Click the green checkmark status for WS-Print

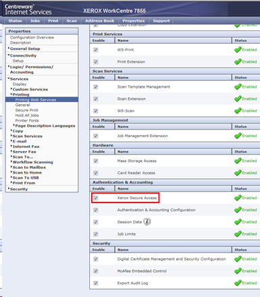(x=238, y=50)
